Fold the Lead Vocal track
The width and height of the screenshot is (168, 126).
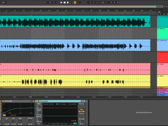click(158, 40)
